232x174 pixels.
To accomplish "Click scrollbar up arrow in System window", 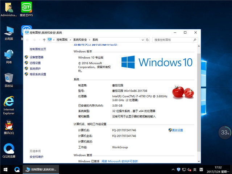I will click(x=199, y=46).
